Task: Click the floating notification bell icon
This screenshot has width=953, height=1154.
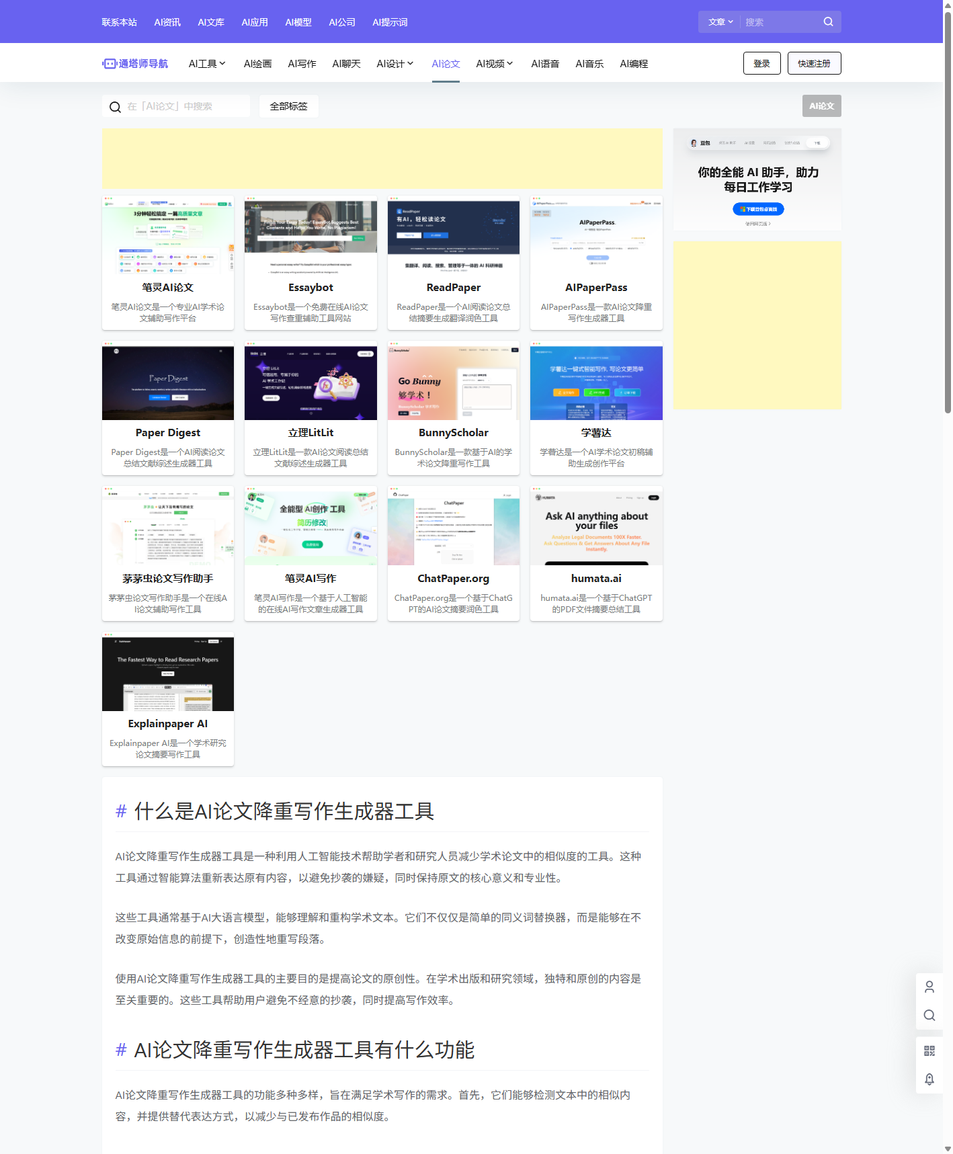Action: coord(929,1079)
